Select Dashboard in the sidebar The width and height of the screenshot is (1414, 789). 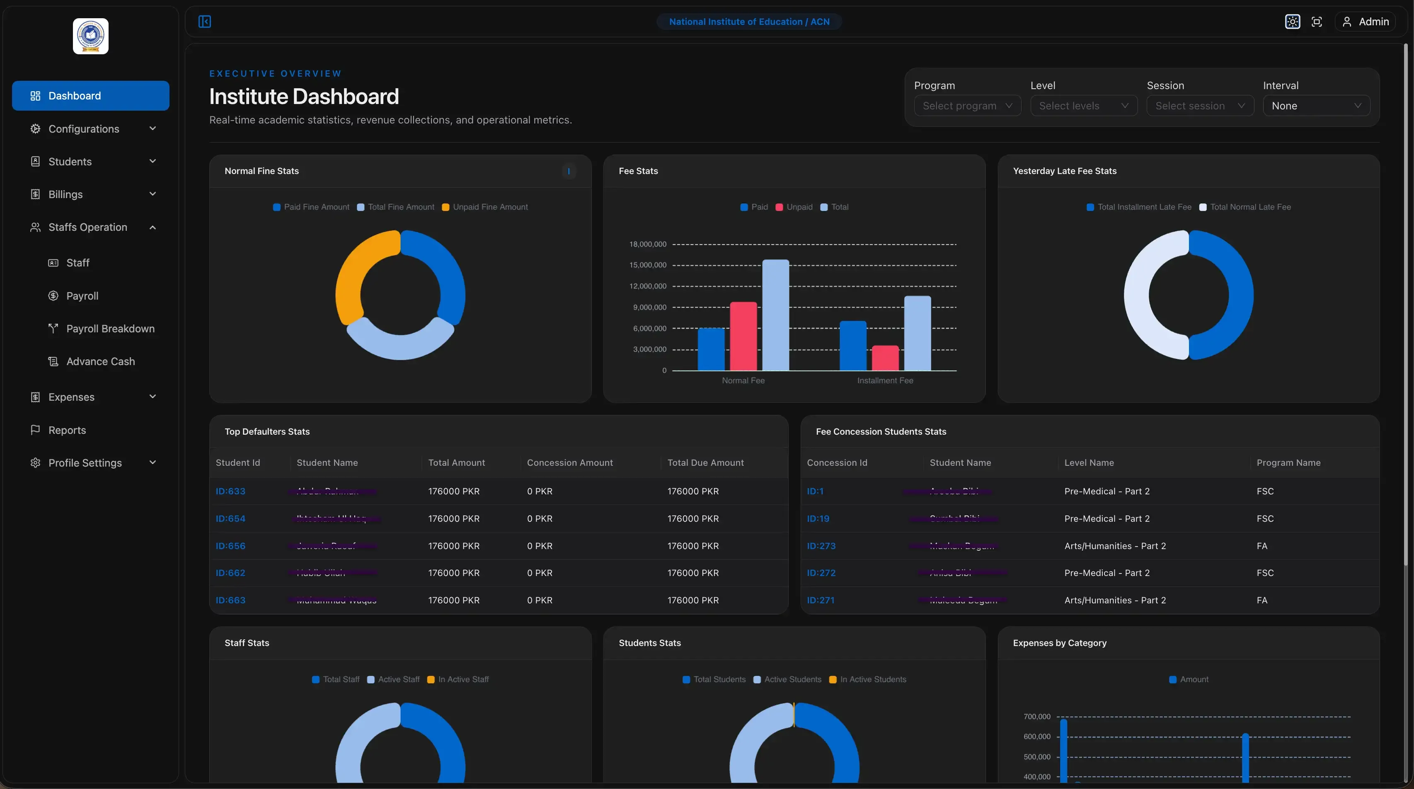91,96
